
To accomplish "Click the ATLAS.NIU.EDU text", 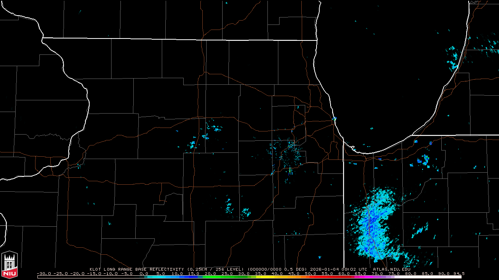I will [391, 269].
